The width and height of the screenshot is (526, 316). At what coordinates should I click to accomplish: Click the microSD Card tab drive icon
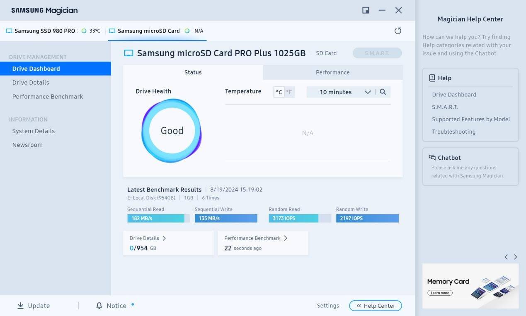pyautogui.click(x=112, y=31)
